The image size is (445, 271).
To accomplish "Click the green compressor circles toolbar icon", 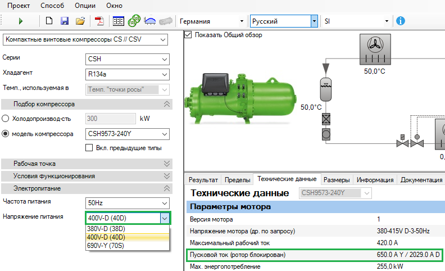I will (134, 21).
